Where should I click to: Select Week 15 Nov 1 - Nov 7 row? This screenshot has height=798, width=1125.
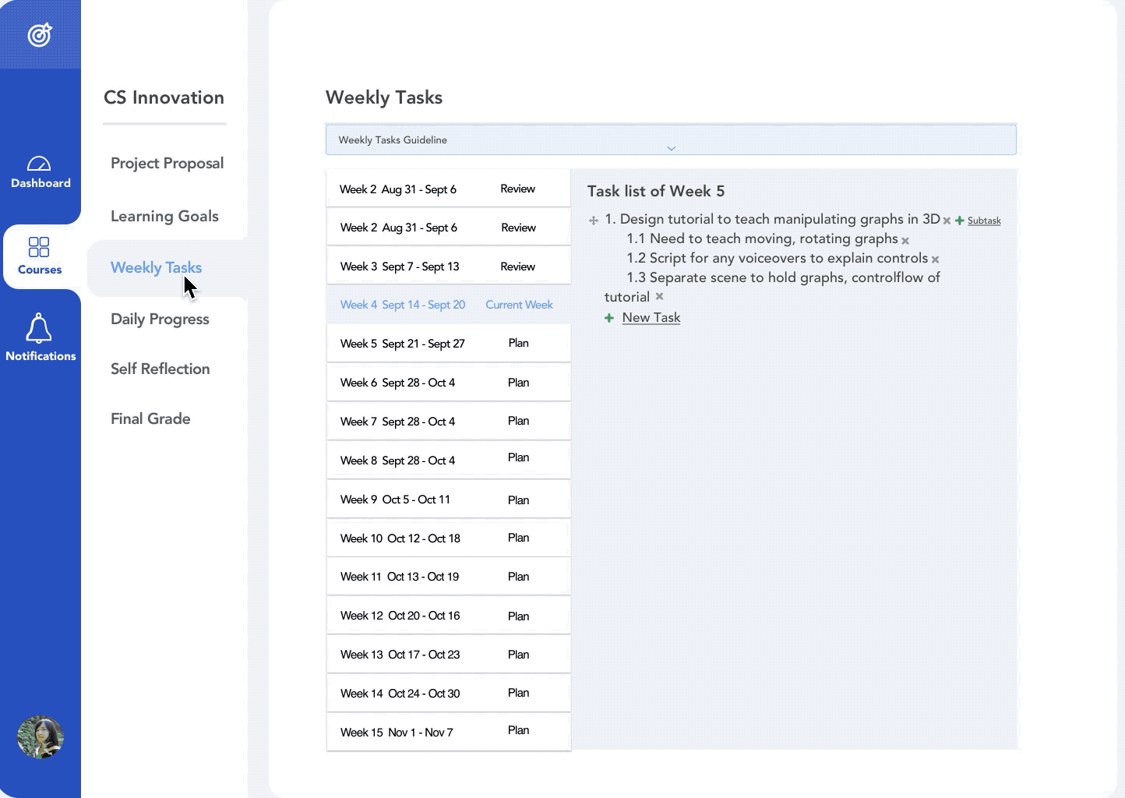pos(449,733)
